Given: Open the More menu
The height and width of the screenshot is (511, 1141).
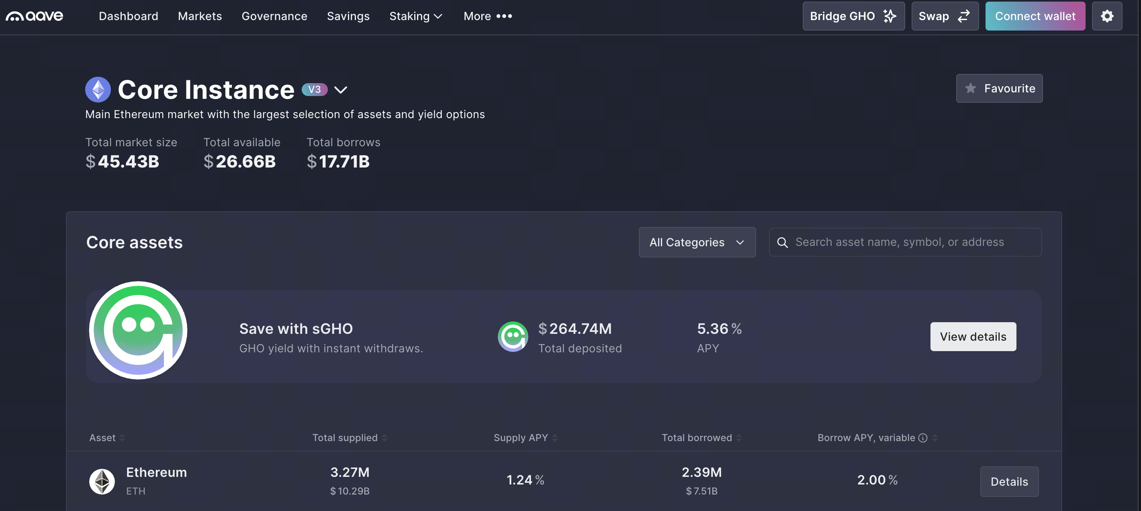Looking at the screenshot, I should (488, 16).
